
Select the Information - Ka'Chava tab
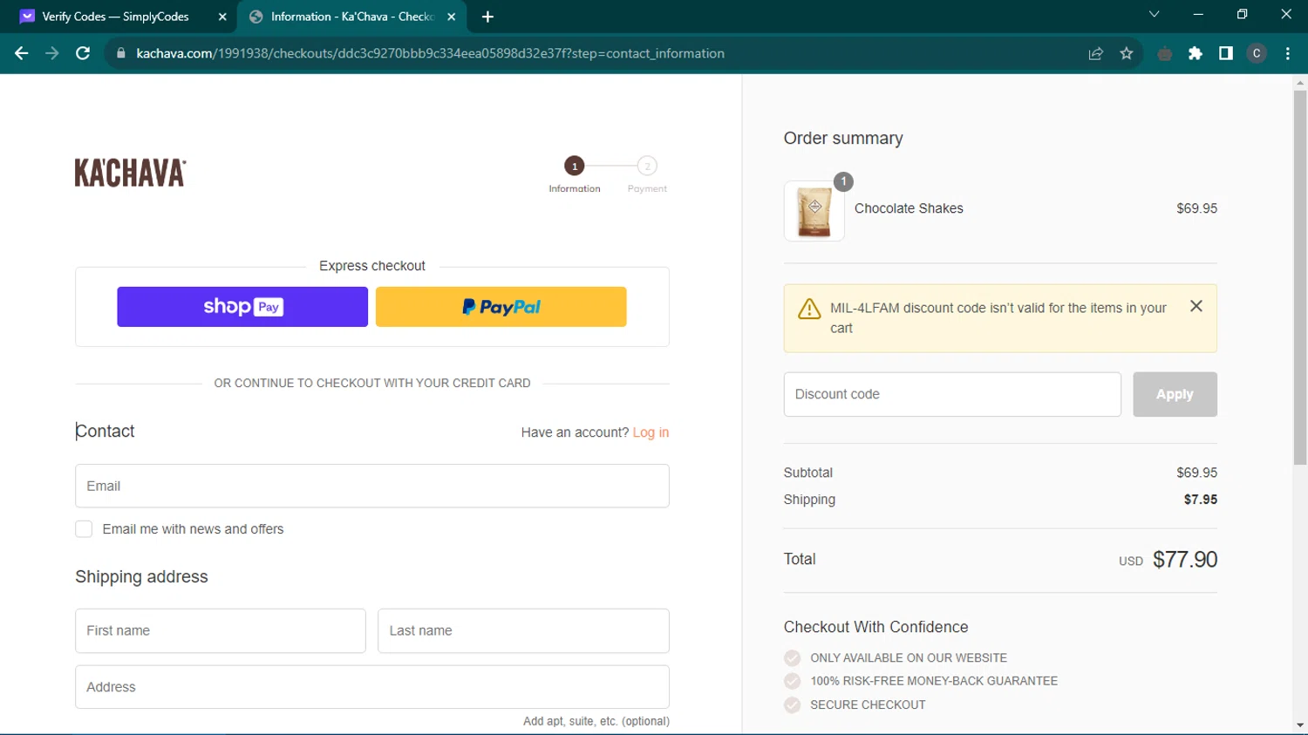[351, 17]
